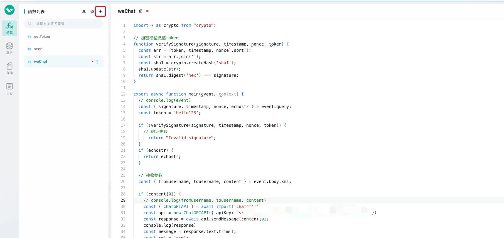Open the robot AI icon in the function list header
The image size is (504, 238).
[x=92, y=12]
